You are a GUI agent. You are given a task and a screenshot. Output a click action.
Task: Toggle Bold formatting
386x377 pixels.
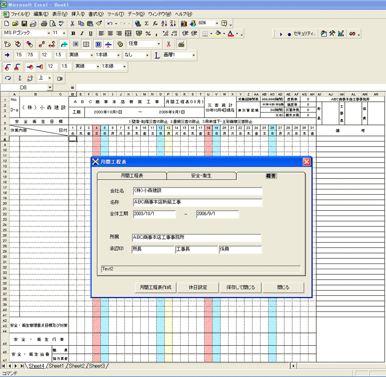click(73, 33)
